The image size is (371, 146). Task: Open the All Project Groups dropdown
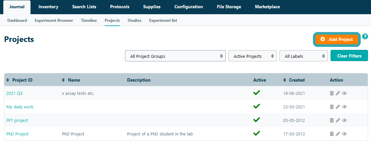[175, 56]
